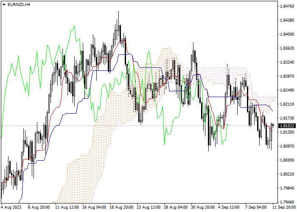Image resolution: width=297 pixels, height=212 pixels.
Task: Click the 28 Aug 04:00 time label
Action: [x=176, y=207]
